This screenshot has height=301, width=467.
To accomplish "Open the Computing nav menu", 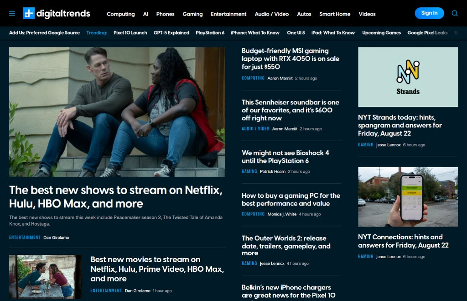I will tap(120, 14).
